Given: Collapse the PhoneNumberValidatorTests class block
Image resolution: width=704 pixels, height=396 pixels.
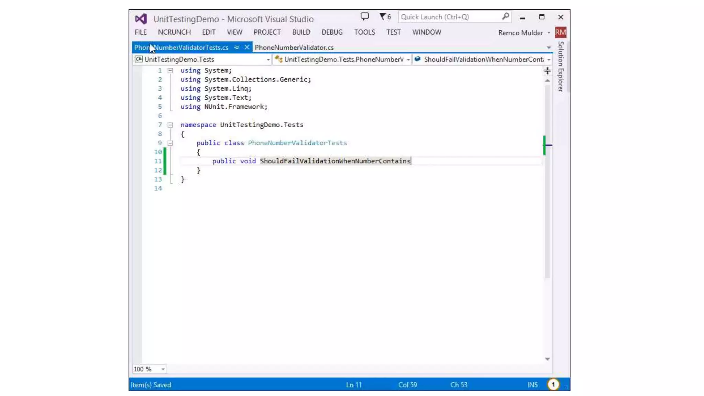Looking at the screenshot, I should [x=170, y=143].
